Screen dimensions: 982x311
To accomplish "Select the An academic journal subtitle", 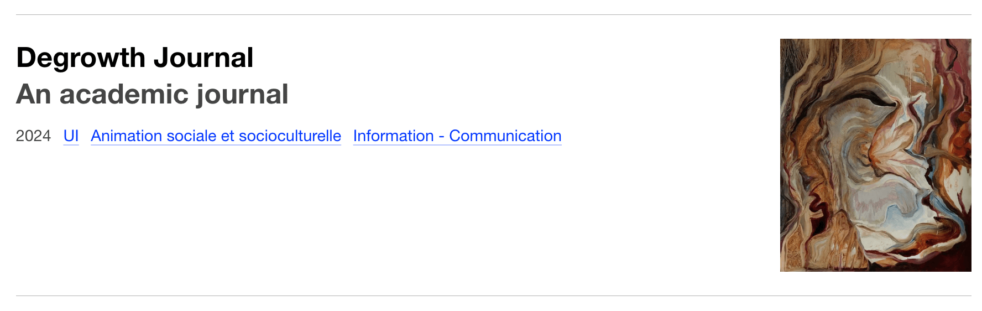I will click(x=152, y=94).
